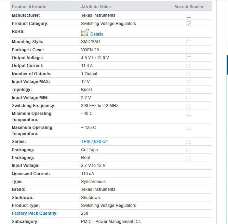Select the + 125 C temperature value
This screenshot has width=228, height=224.
tap(89, 128)
